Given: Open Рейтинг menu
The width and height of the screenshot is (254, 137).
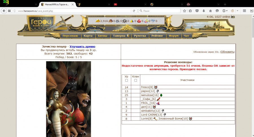Looking at the screenshot, I should [157, 36].
